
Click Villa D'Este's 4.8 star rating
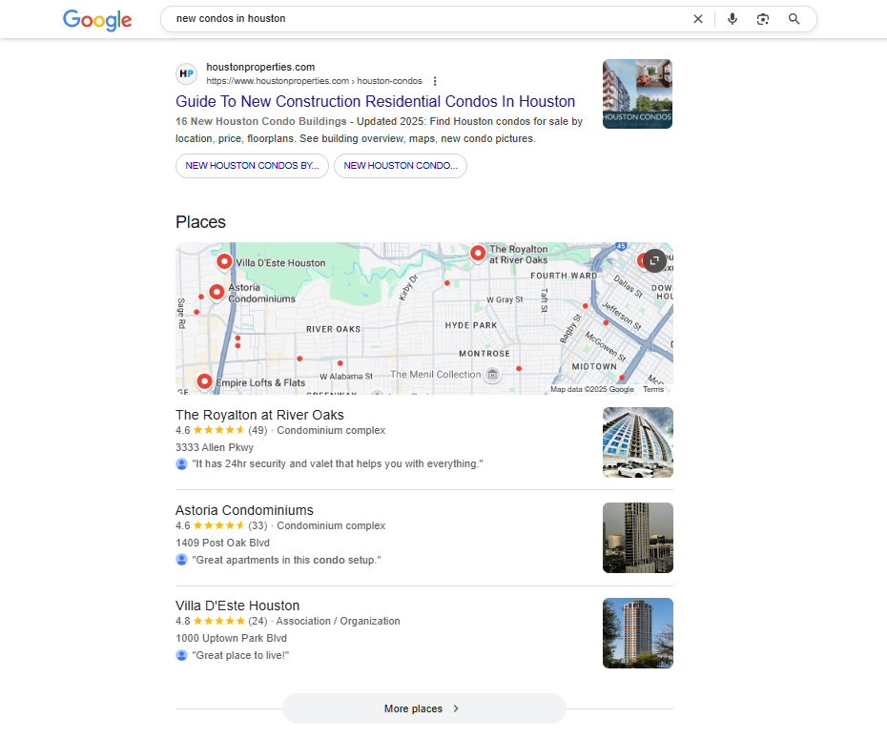point(218,621)
